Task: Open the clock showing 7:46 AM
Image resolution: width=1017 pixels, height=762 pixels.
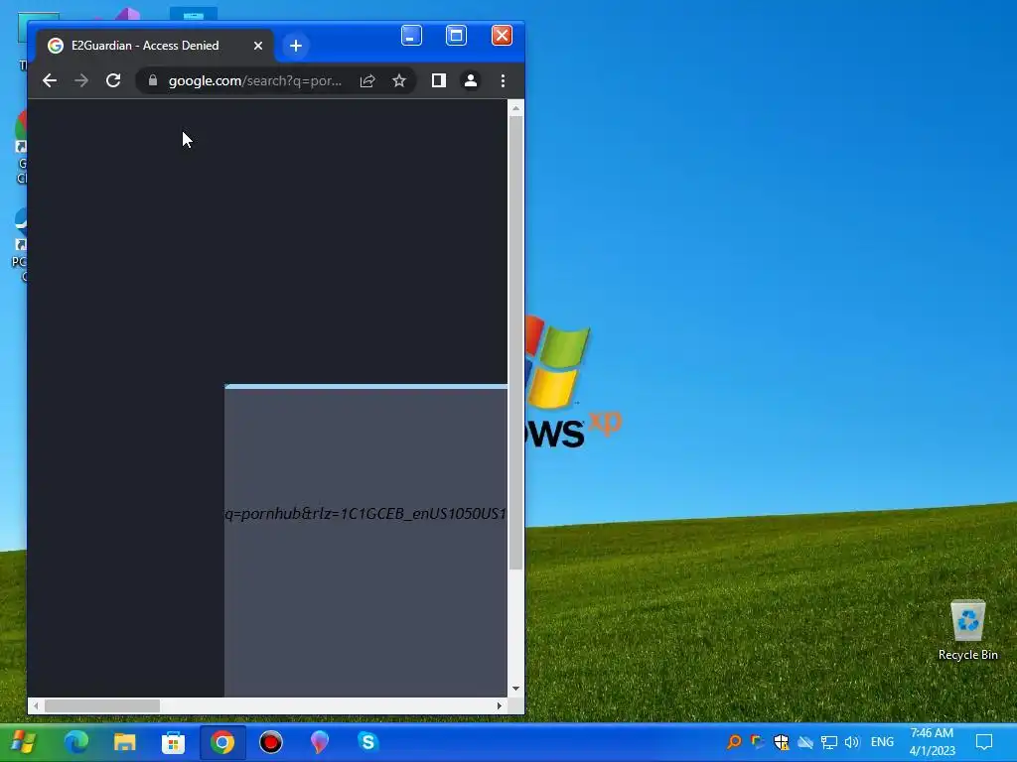Action: 932,742
